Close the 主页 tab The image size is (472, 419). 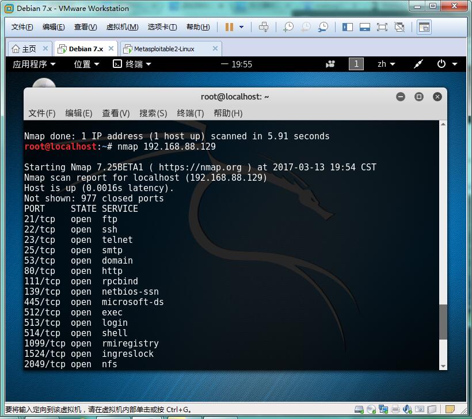(45, 48)
